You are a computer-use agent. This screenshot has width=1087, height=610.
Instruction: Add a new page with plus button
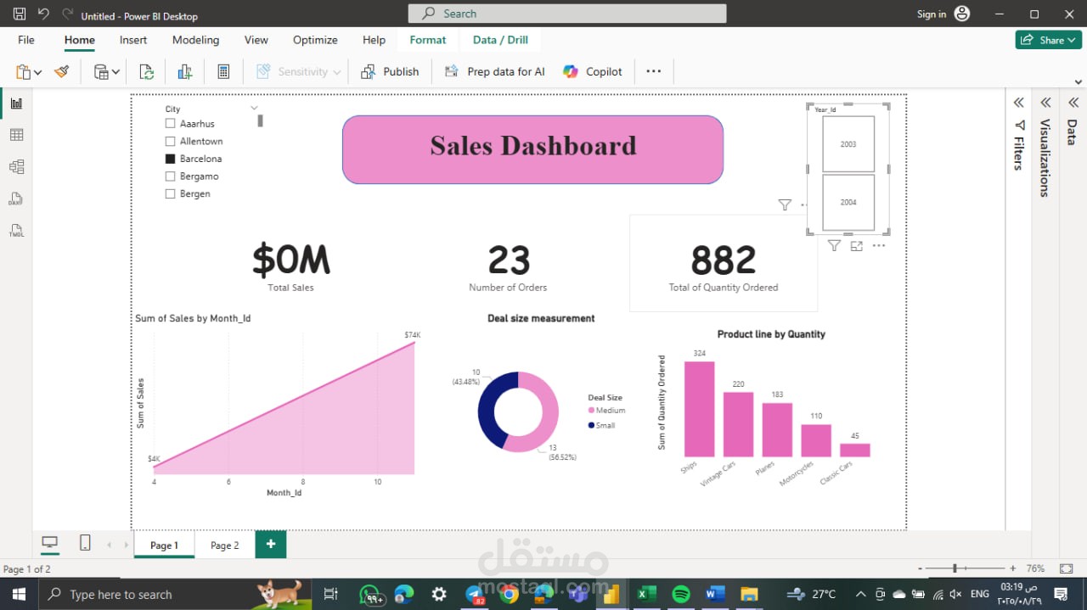coord(271,545)
